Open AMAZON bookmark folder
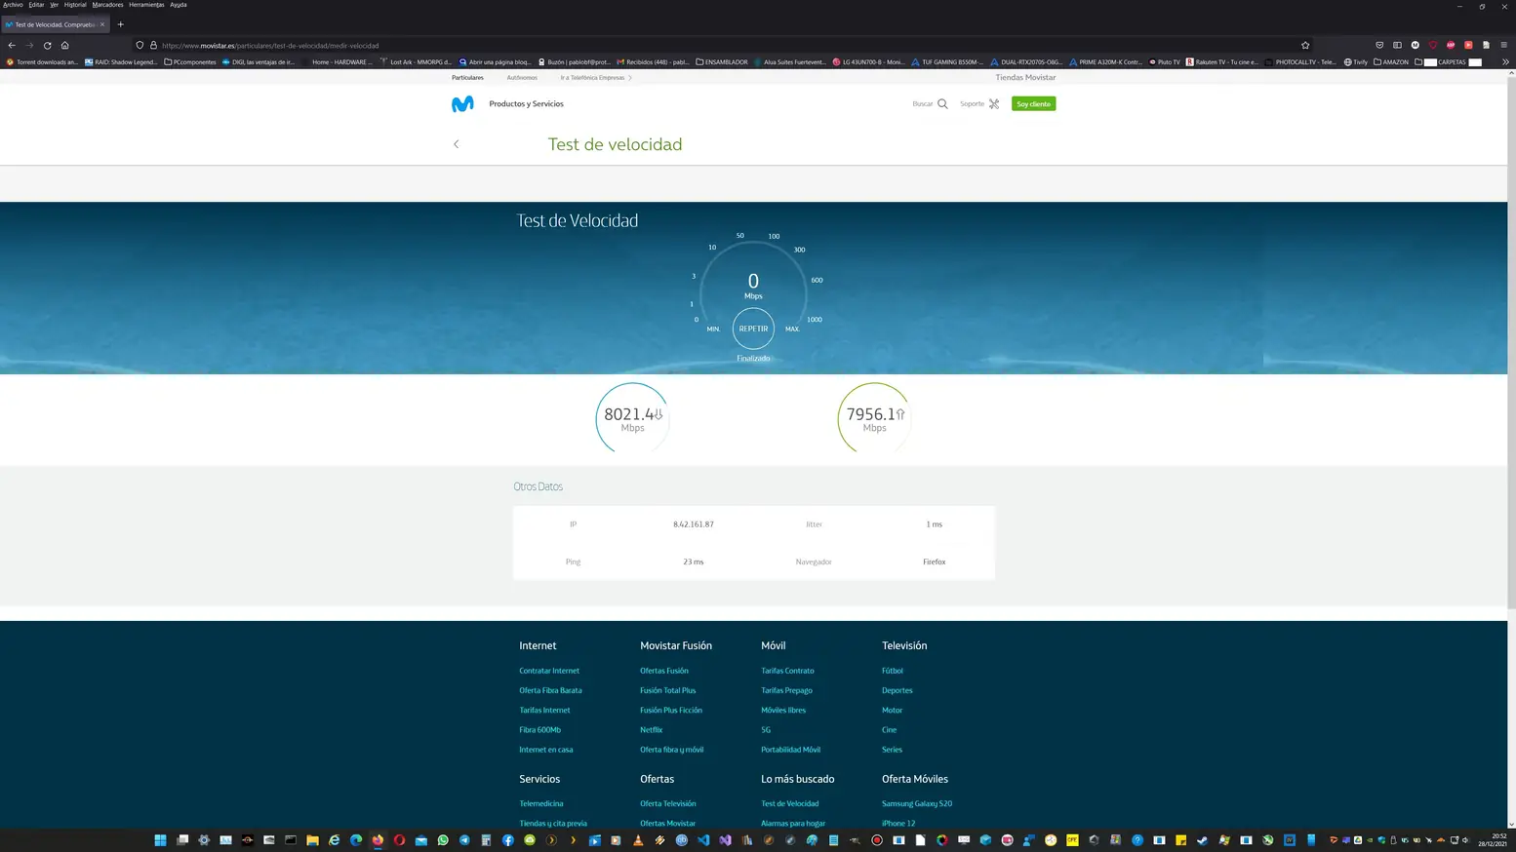 coord(1391,61)
